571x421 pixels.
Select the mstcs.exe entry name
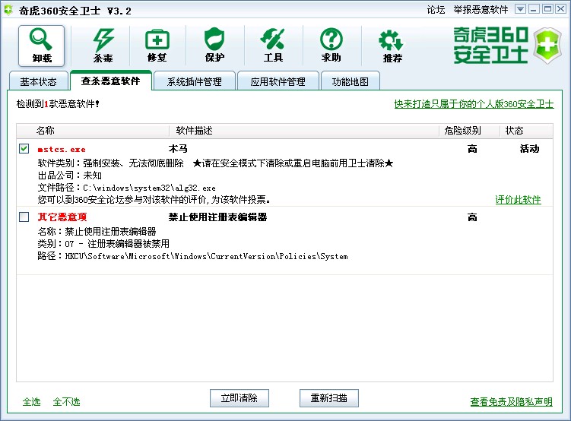pos(62,149)
